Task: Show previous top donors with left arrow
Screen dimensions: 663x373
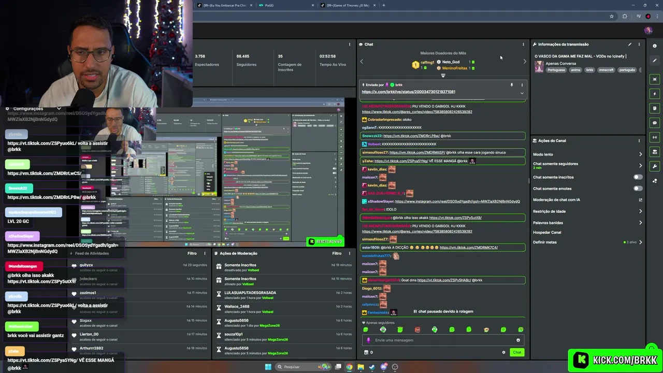Action: (362, 62)
